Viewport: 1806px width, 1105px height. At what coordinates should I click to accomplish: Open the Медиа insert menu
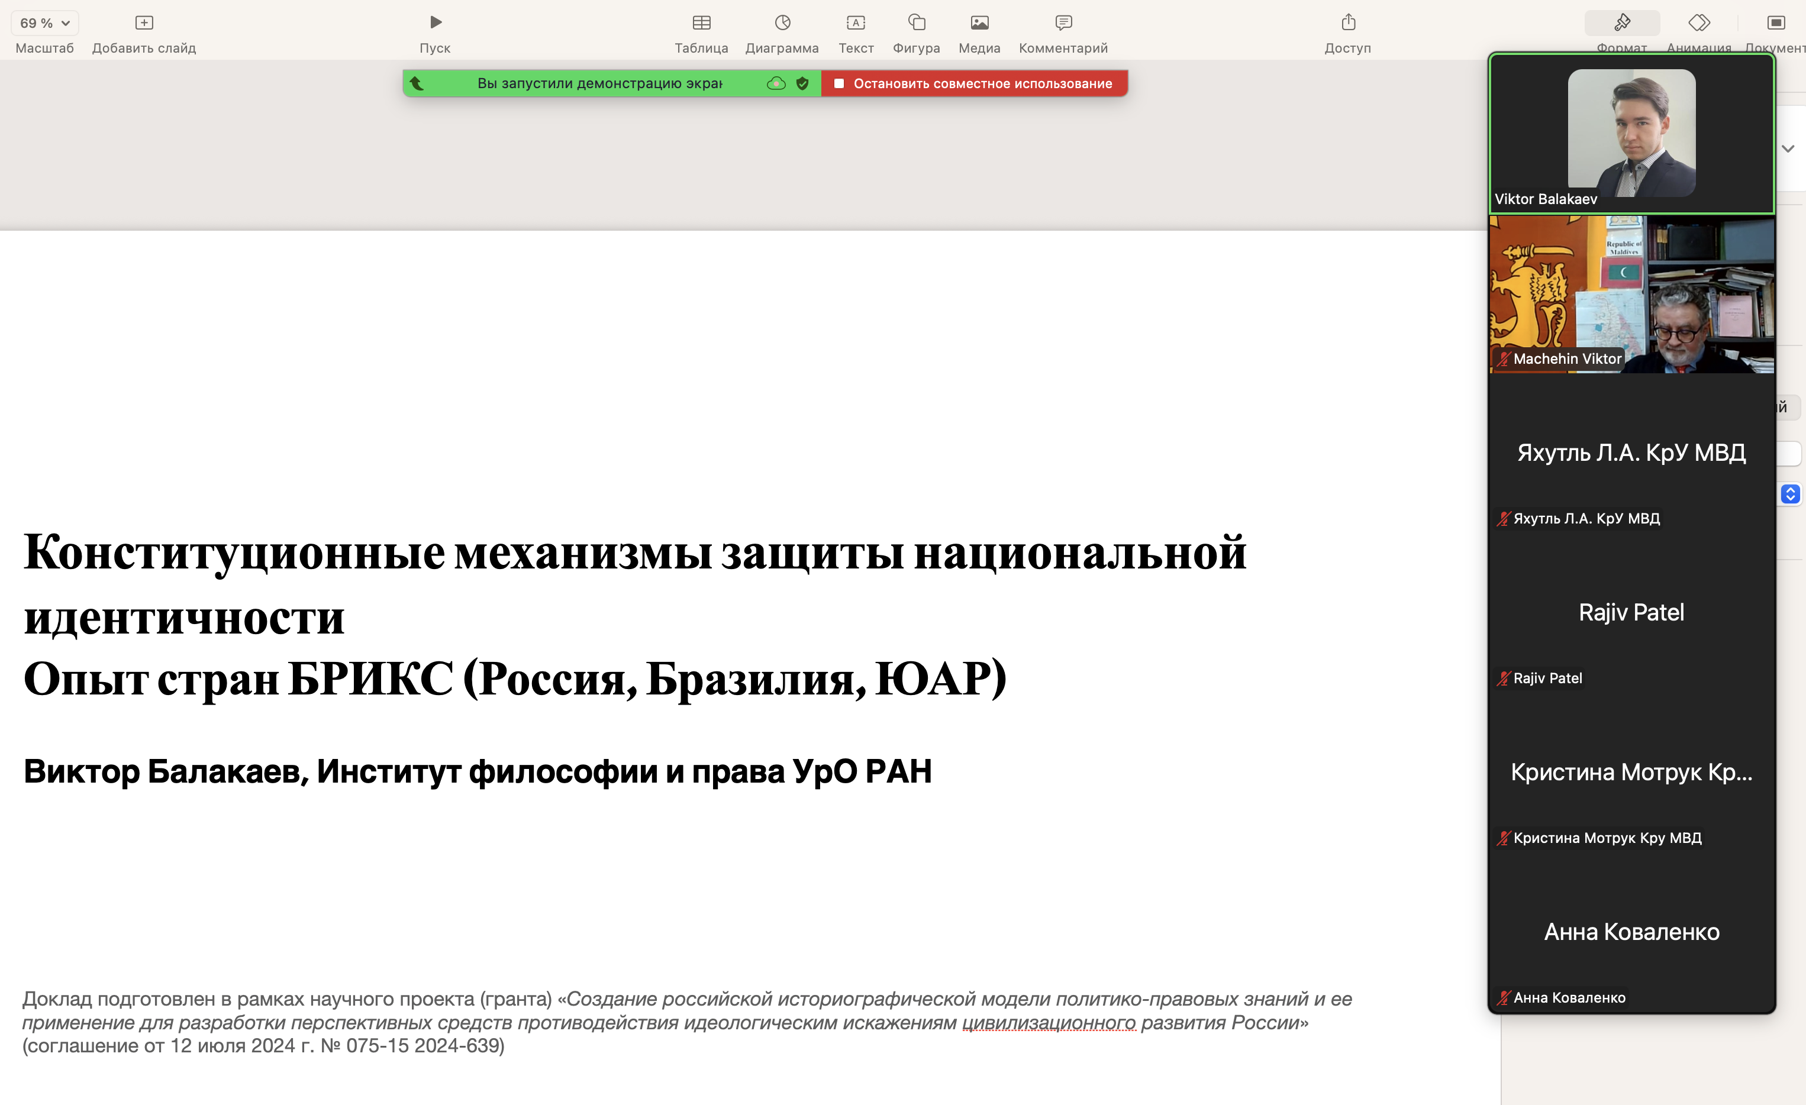click(x=979, y=22)
